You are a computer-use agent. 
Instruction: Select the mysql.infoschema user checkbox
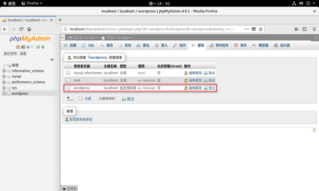click(68, 72)
